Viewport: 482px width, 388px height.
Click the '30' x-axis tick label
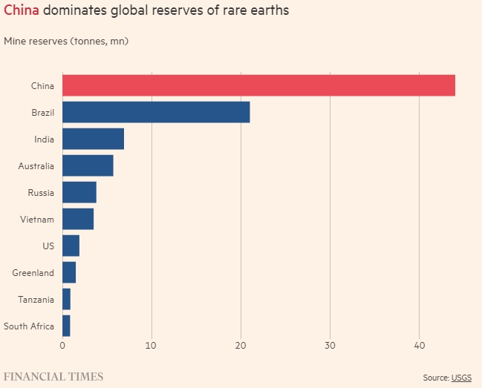click(x=330, y=346)
